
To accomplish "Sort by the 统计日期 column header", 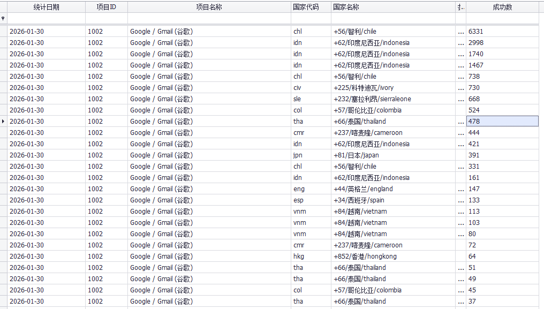I will (46, 7).
